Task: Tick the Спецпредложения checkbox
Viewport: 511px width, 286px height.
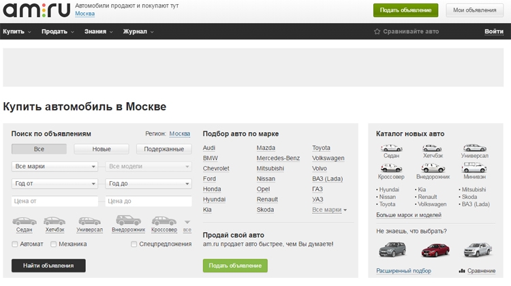Action: (x=134, y=244)
